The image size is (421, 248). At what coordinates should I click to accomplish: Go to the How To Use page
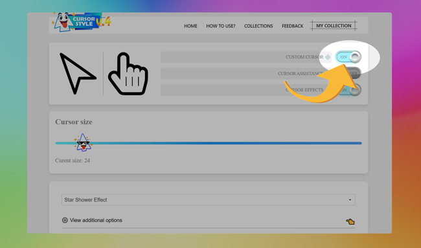click(221, 26)
